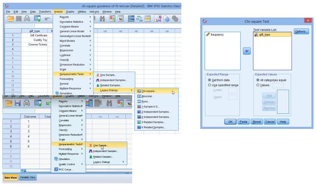316x187 pixels.
Task: Expand Forecasting submenu in the bottom window
Action: (x=68, y=149)
